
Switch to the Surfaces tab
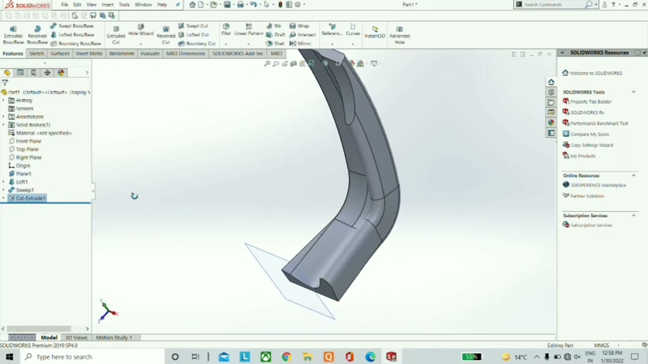click(60, 54)
